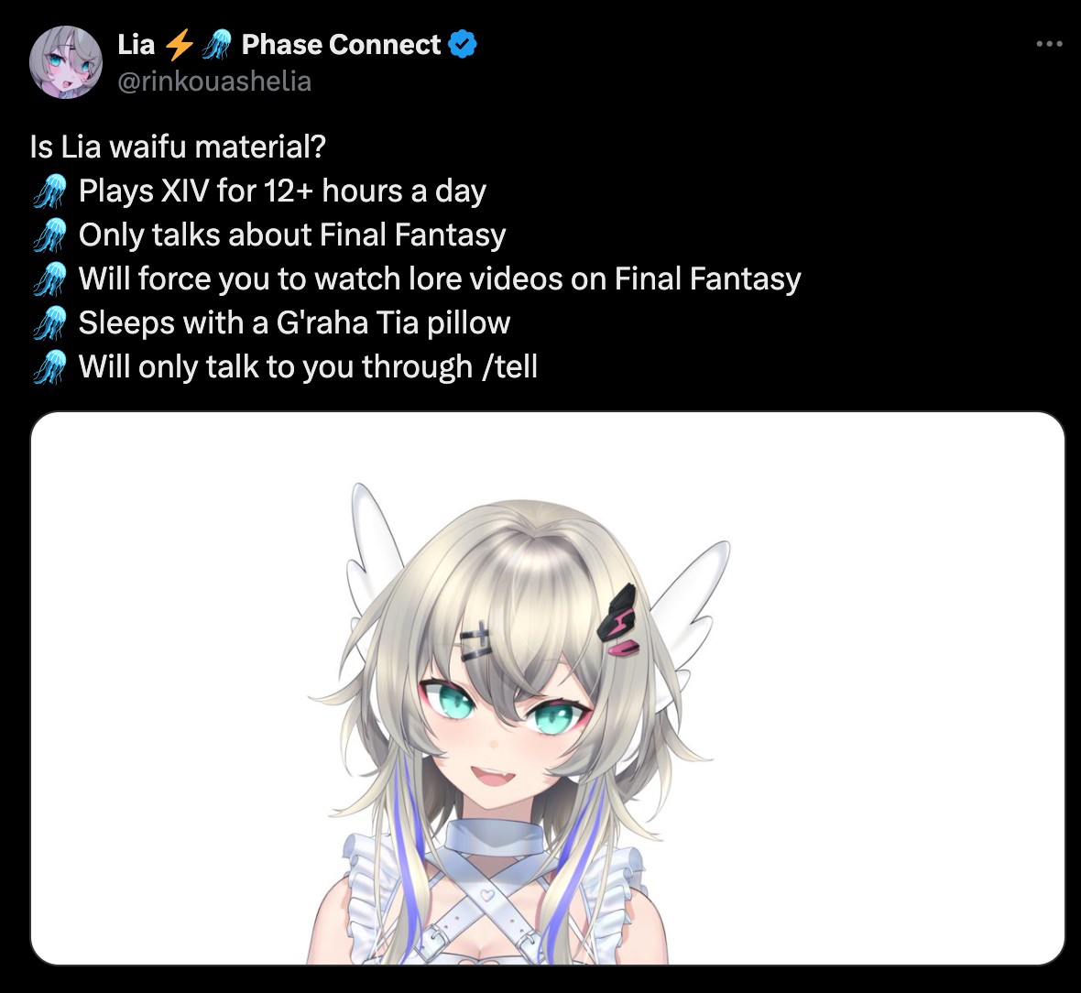Click jellyfish emoji before Plays XIV line

(x=49, y=191)
